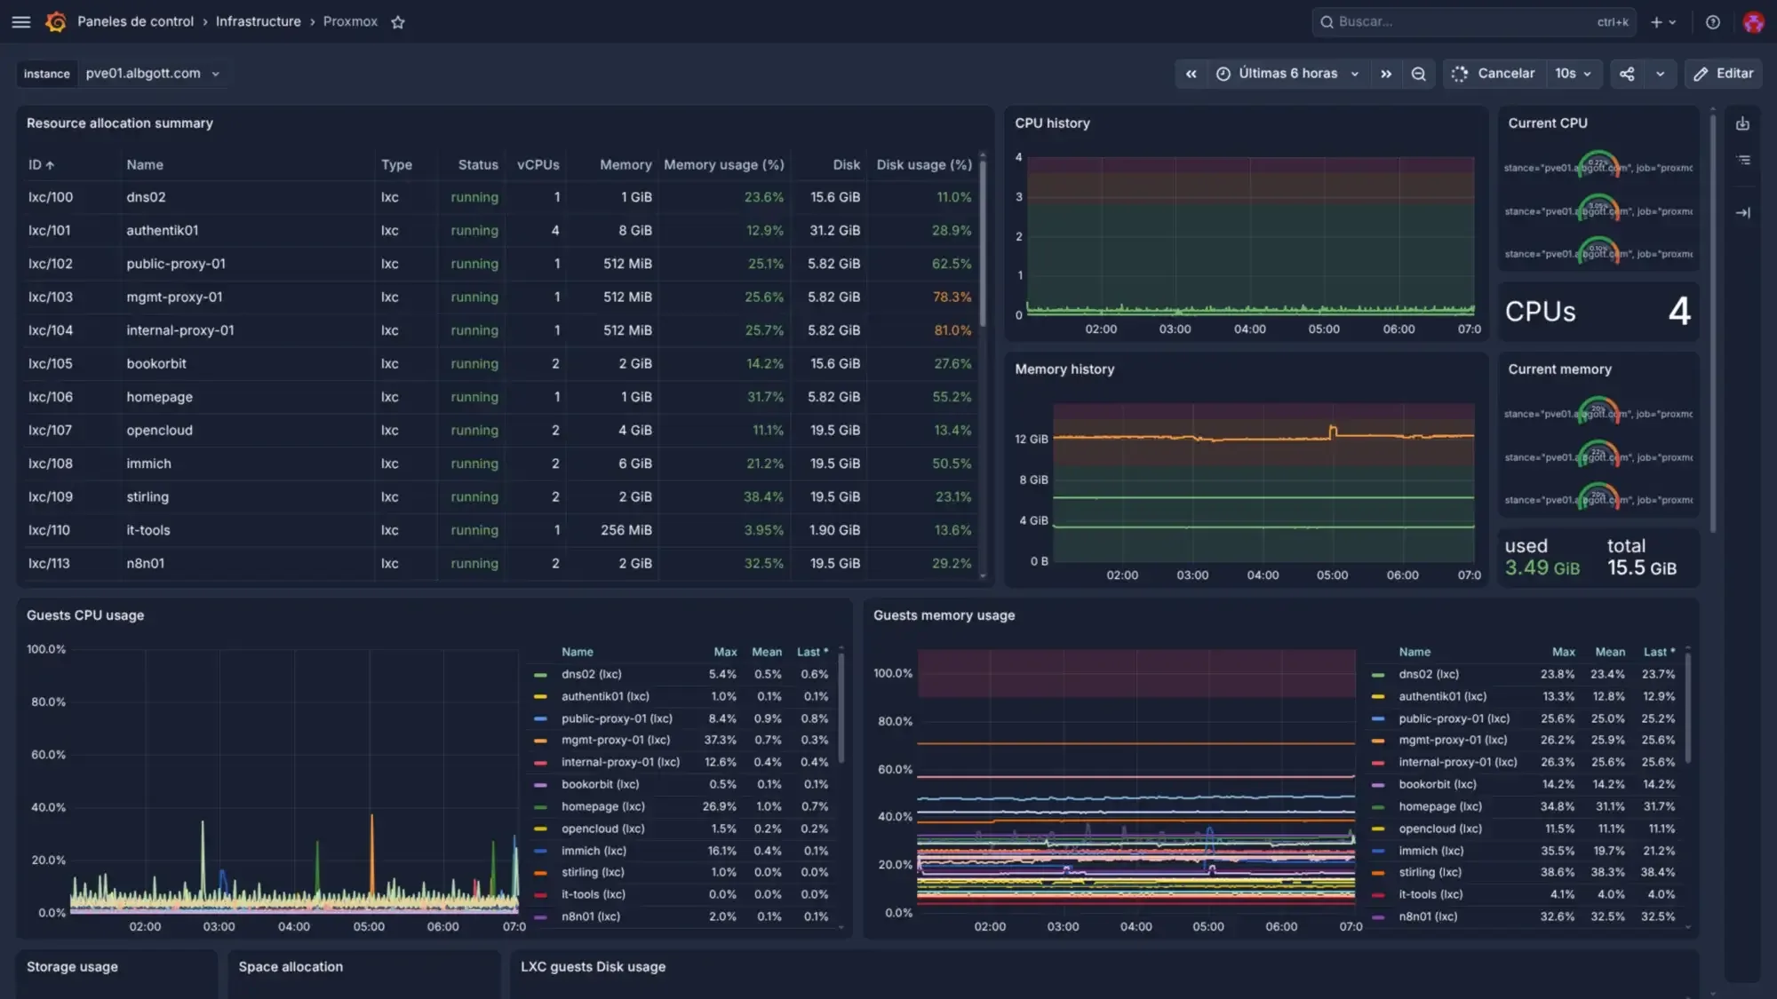Open Guests CPU usage panel title menu
Image resolution: width=1777 pixels, height=999 pixels.
[x=85, y=615]
